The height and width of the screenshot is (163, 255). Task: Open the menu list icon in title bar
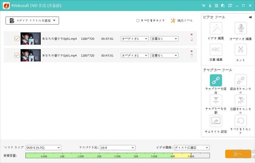230,6
